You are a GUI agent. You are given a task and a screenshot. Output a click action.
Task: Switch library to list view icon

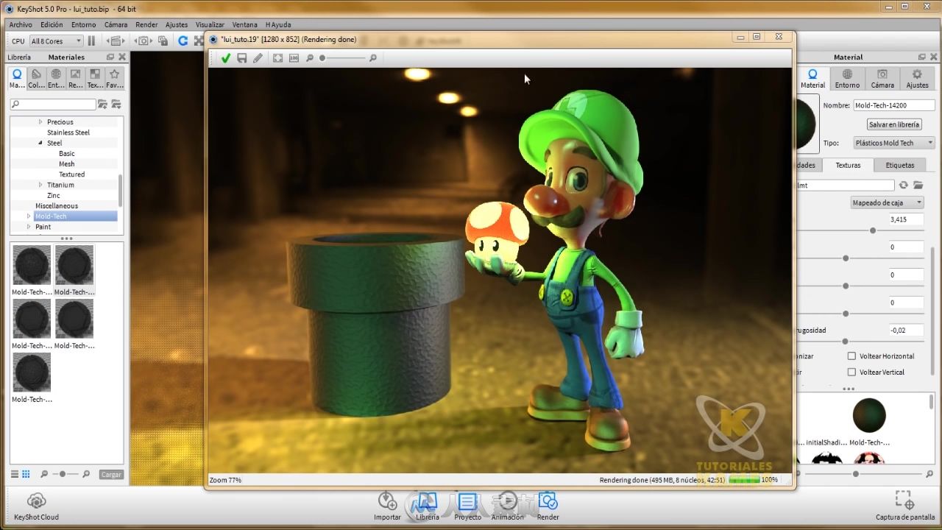tap(15, 474)
